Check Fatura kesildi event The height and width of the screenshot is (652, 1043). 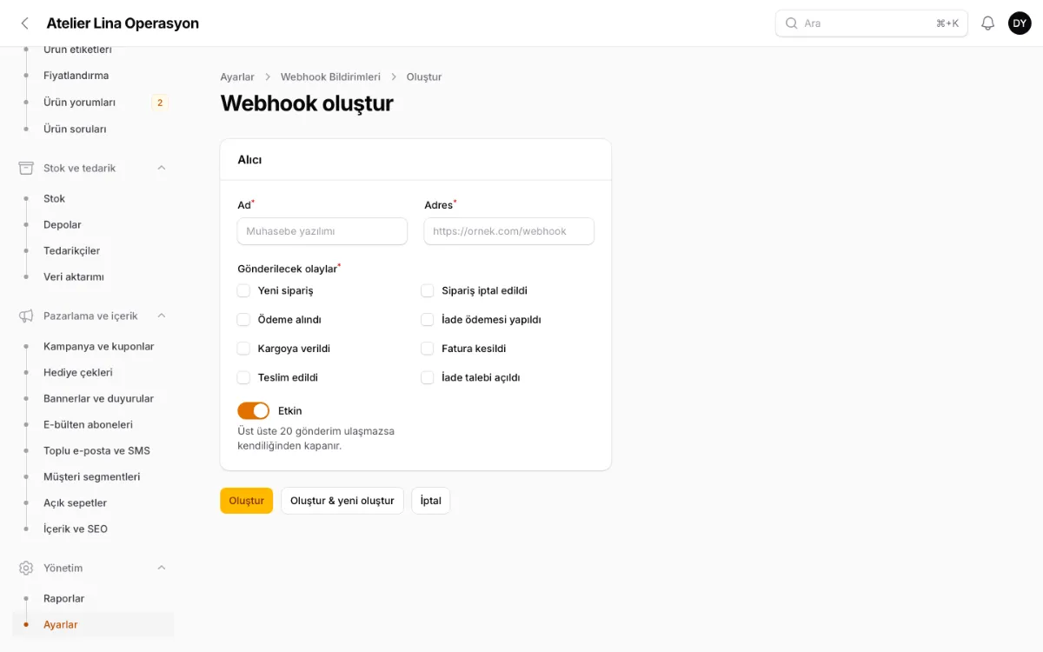click(428, 349)
